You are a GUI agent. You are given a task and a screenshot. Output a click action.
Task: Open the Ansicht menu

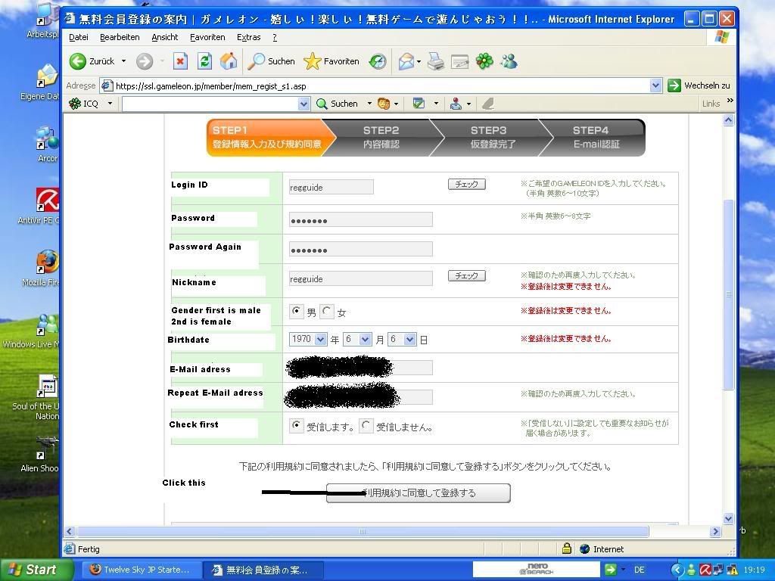pos(164,37)
